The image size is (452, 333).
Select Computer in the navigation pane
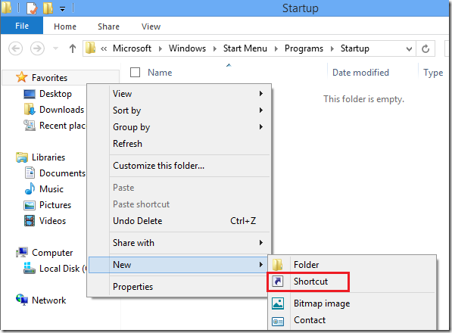[x=52, y=253]
